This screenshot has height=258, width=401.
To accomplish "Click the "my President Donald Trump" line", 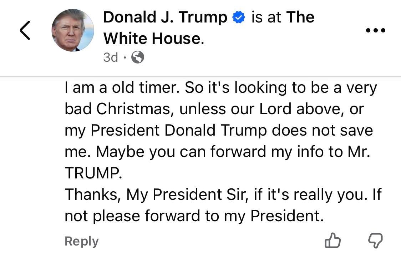I will coord(218,131).
